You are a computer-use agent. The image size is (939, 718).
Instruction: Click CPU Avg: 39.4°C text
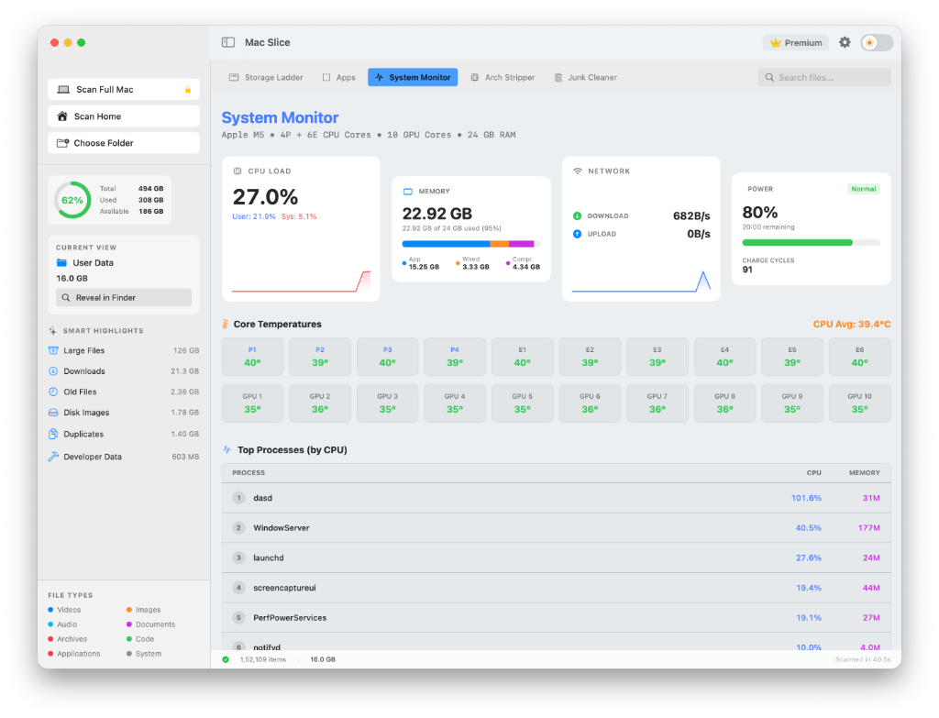click(x=852, y=324)
